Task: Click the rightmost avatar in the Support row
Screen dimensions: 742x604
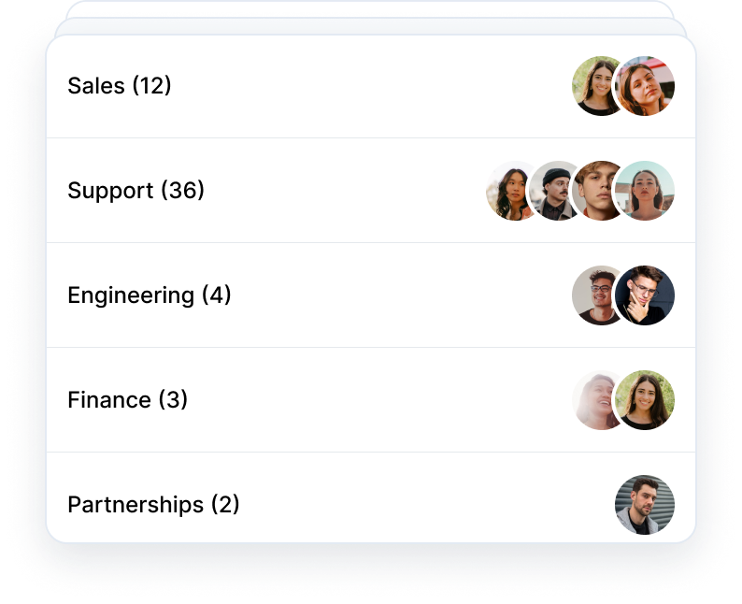Action: [645, 191]
